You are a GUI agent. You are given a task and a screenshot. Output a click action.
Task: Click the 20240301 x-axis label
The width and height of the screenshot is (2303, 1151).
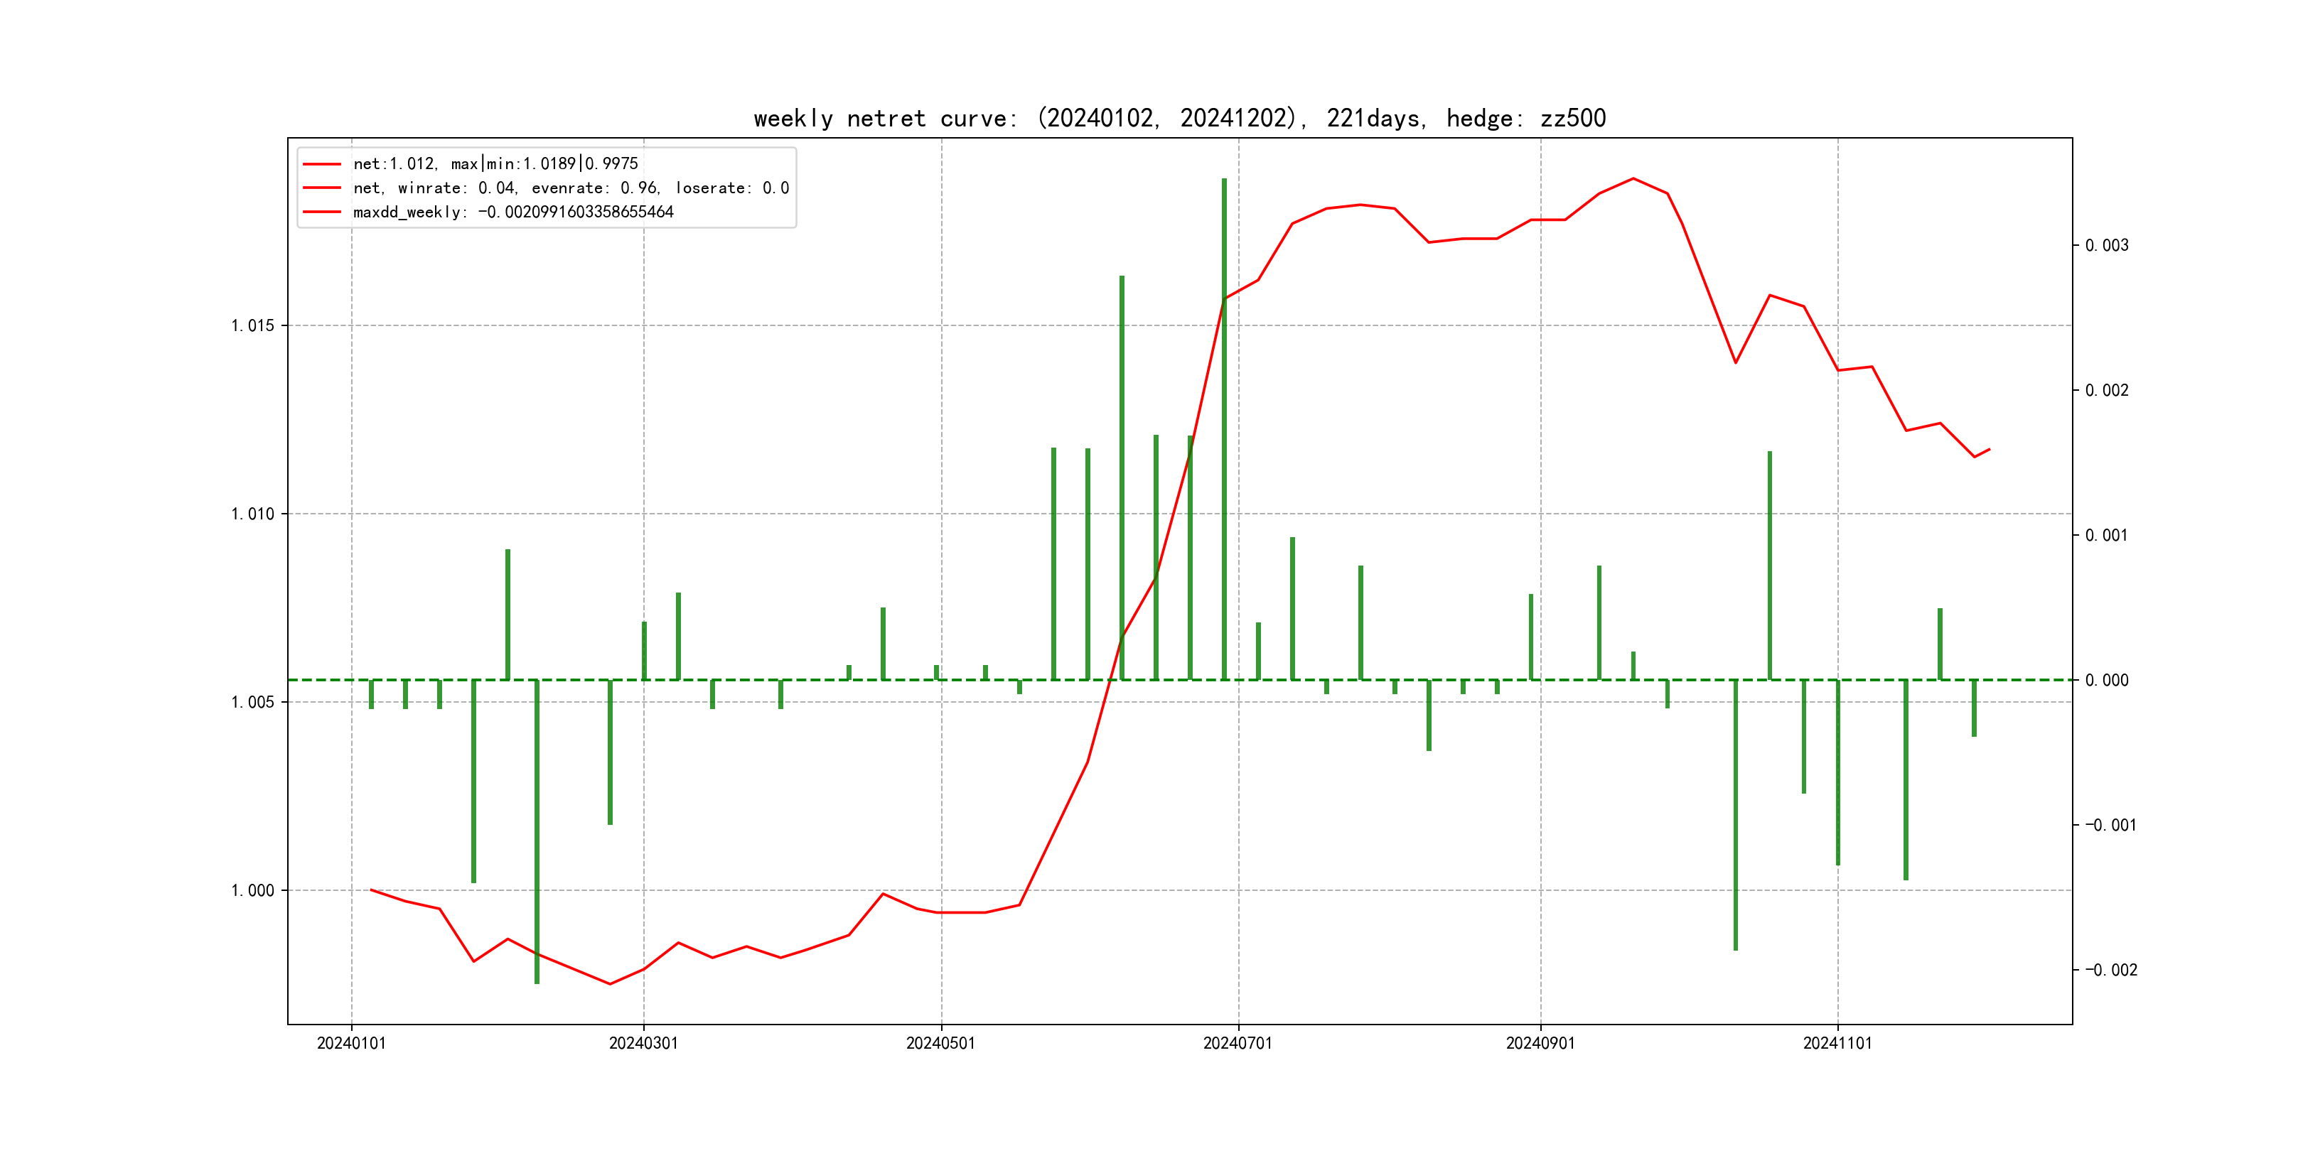tap(643, 1044)
